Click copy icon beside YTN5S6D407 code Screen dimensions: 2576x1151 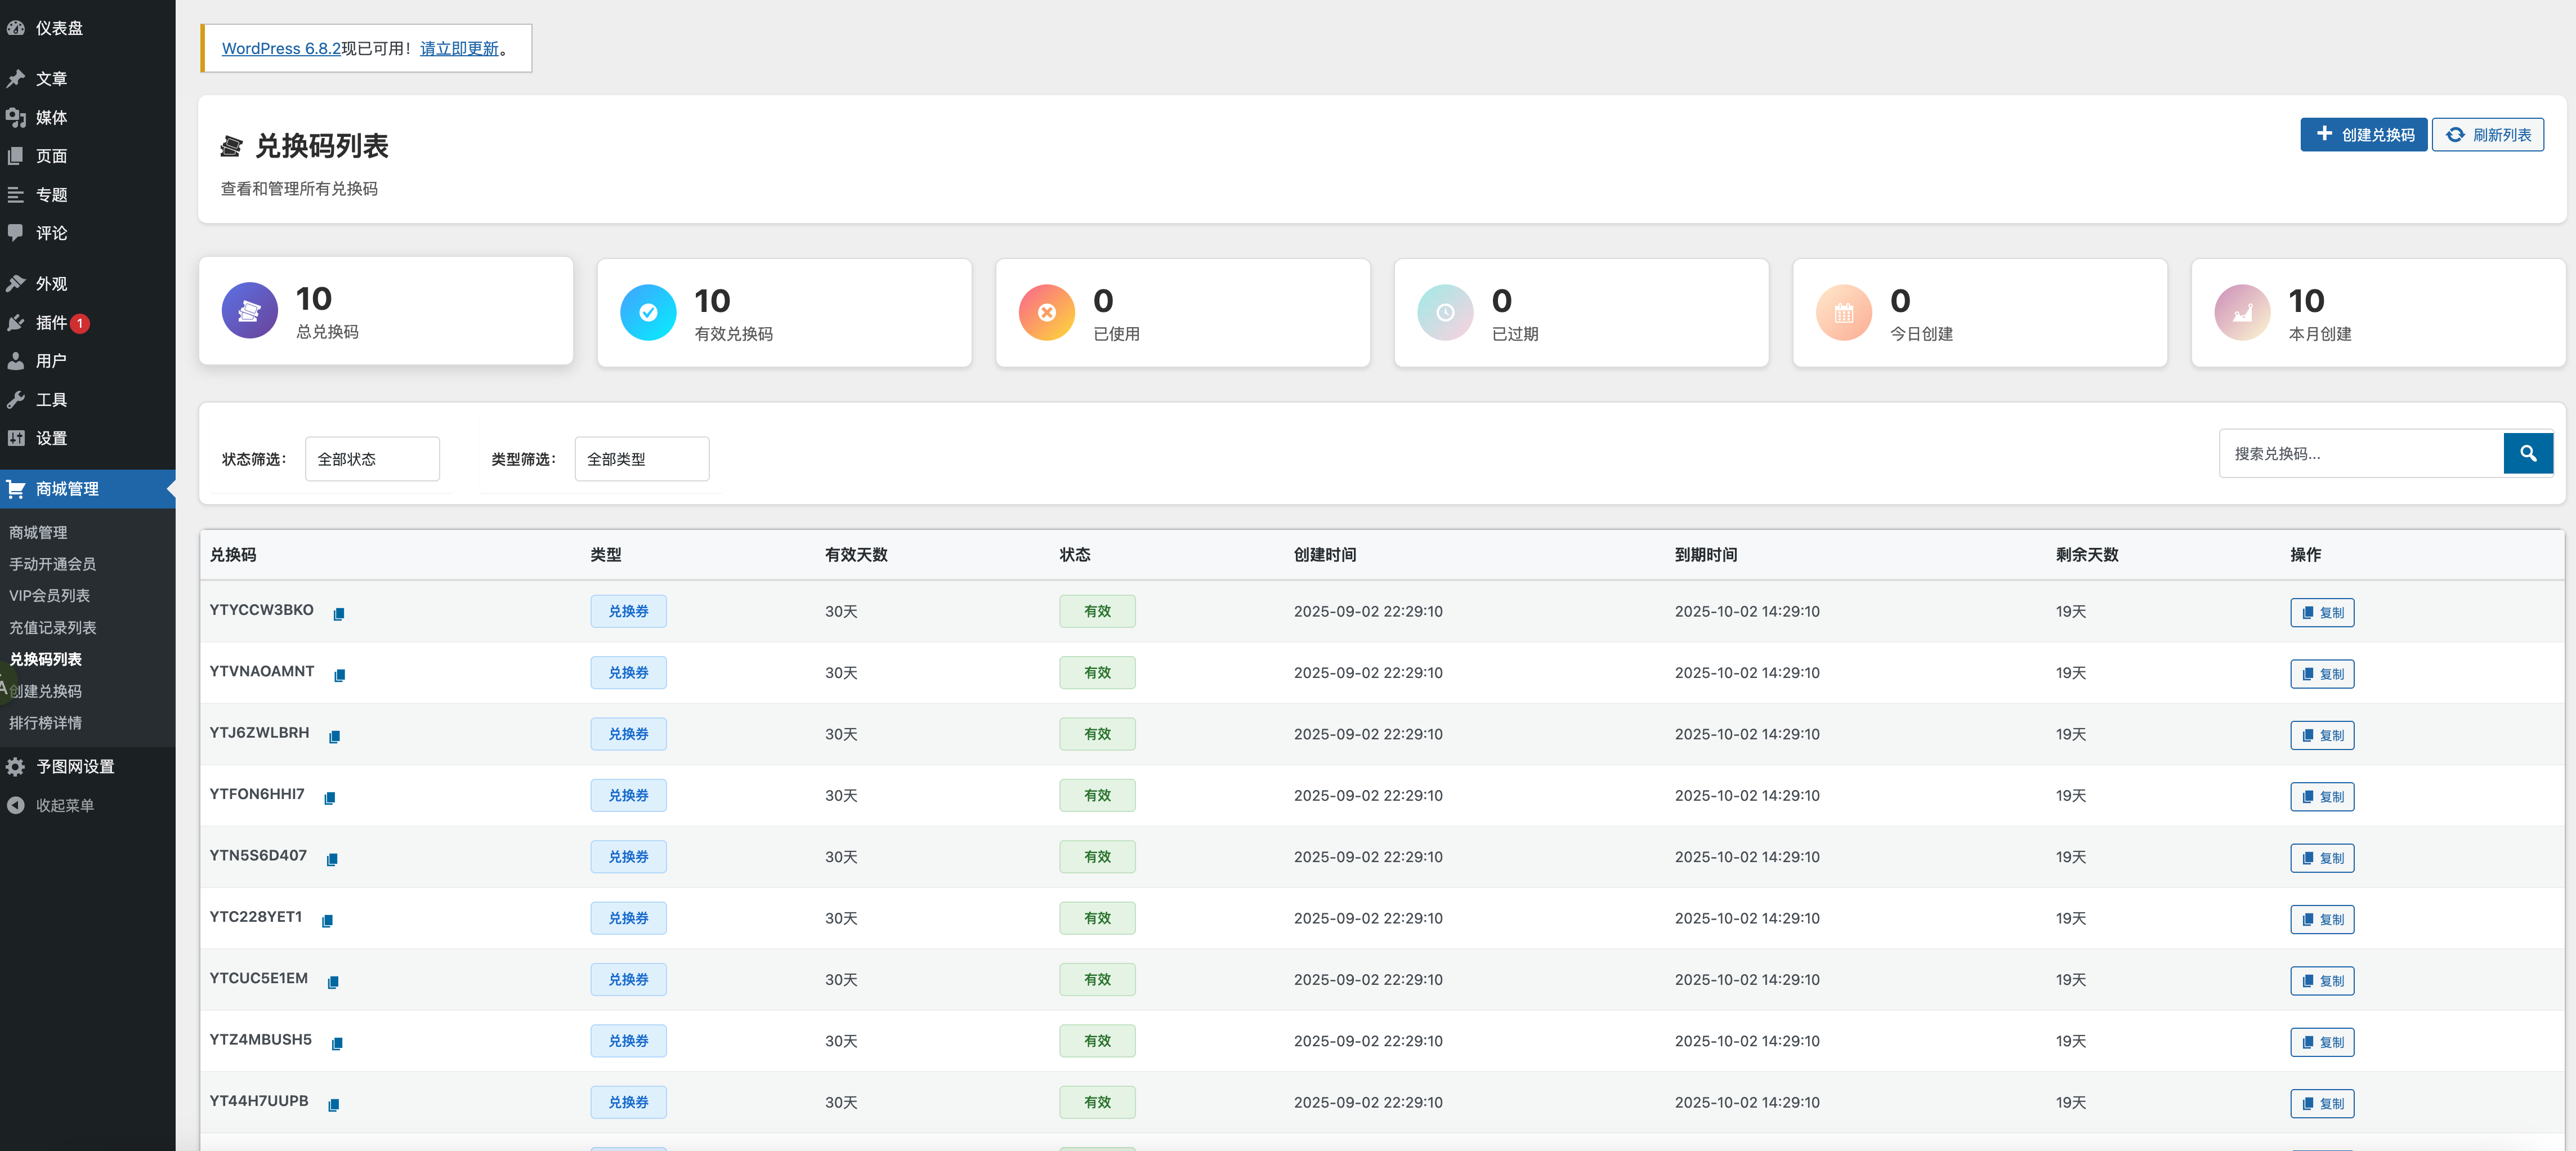[332, 859]
